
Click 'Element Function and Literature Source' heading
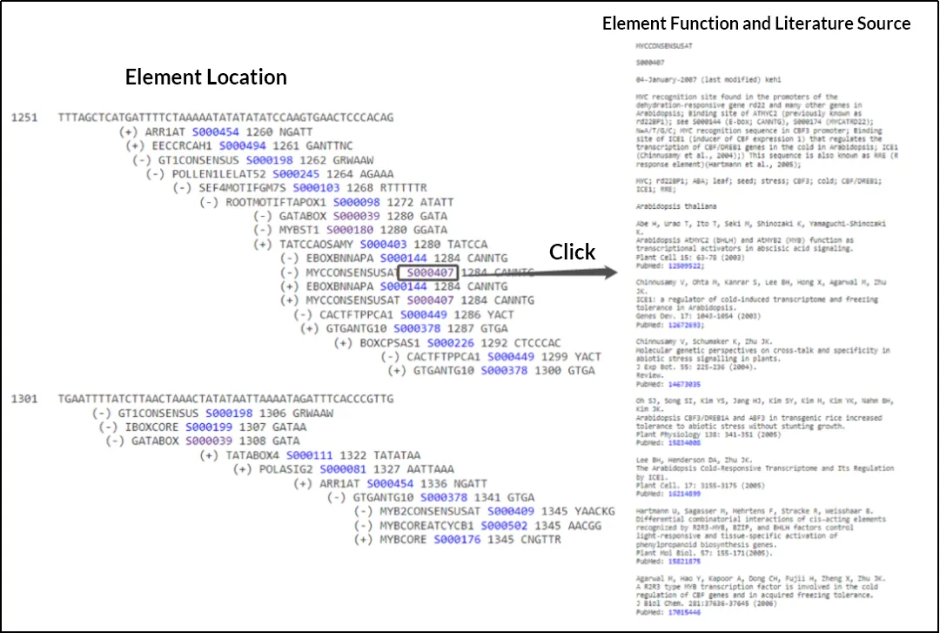tap(756, 24)
